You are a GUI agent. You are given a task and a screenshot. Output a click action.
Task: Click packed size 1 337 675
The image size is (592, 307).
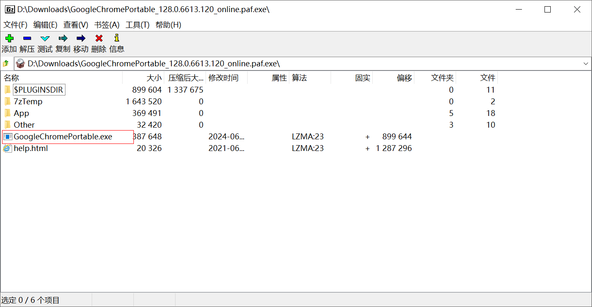tap(186, 90)
